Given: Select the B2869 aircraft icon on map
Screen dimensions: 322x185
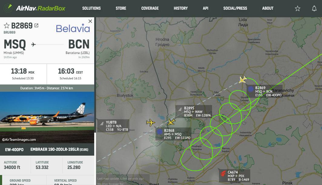Looking at the screenshot, I should click(x=243, y=79).
